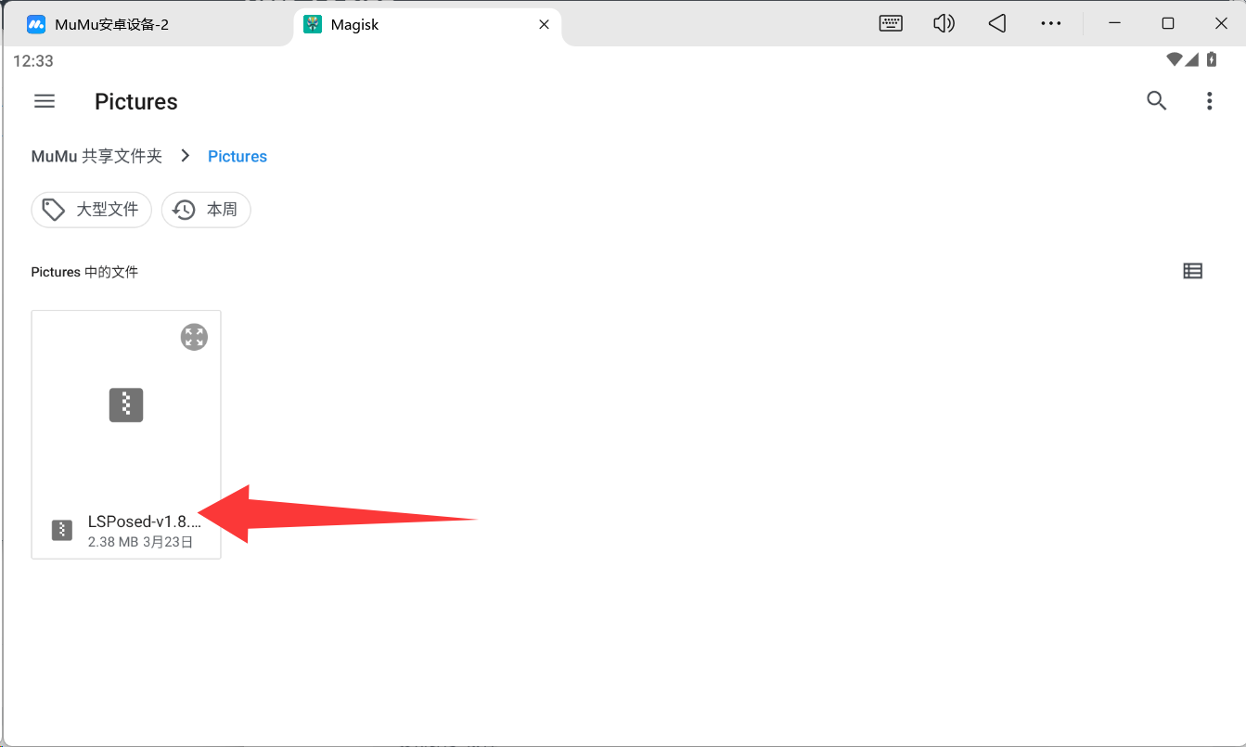Image resolution: width=1246 pixels, height=747 pixels.
Task: Toggle the 本周 filter chip
Action: 206,210
